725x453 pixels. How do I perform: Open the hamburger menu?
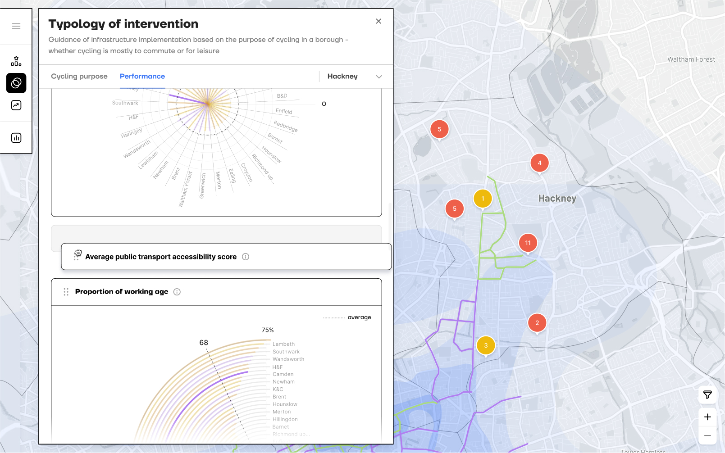16,26
